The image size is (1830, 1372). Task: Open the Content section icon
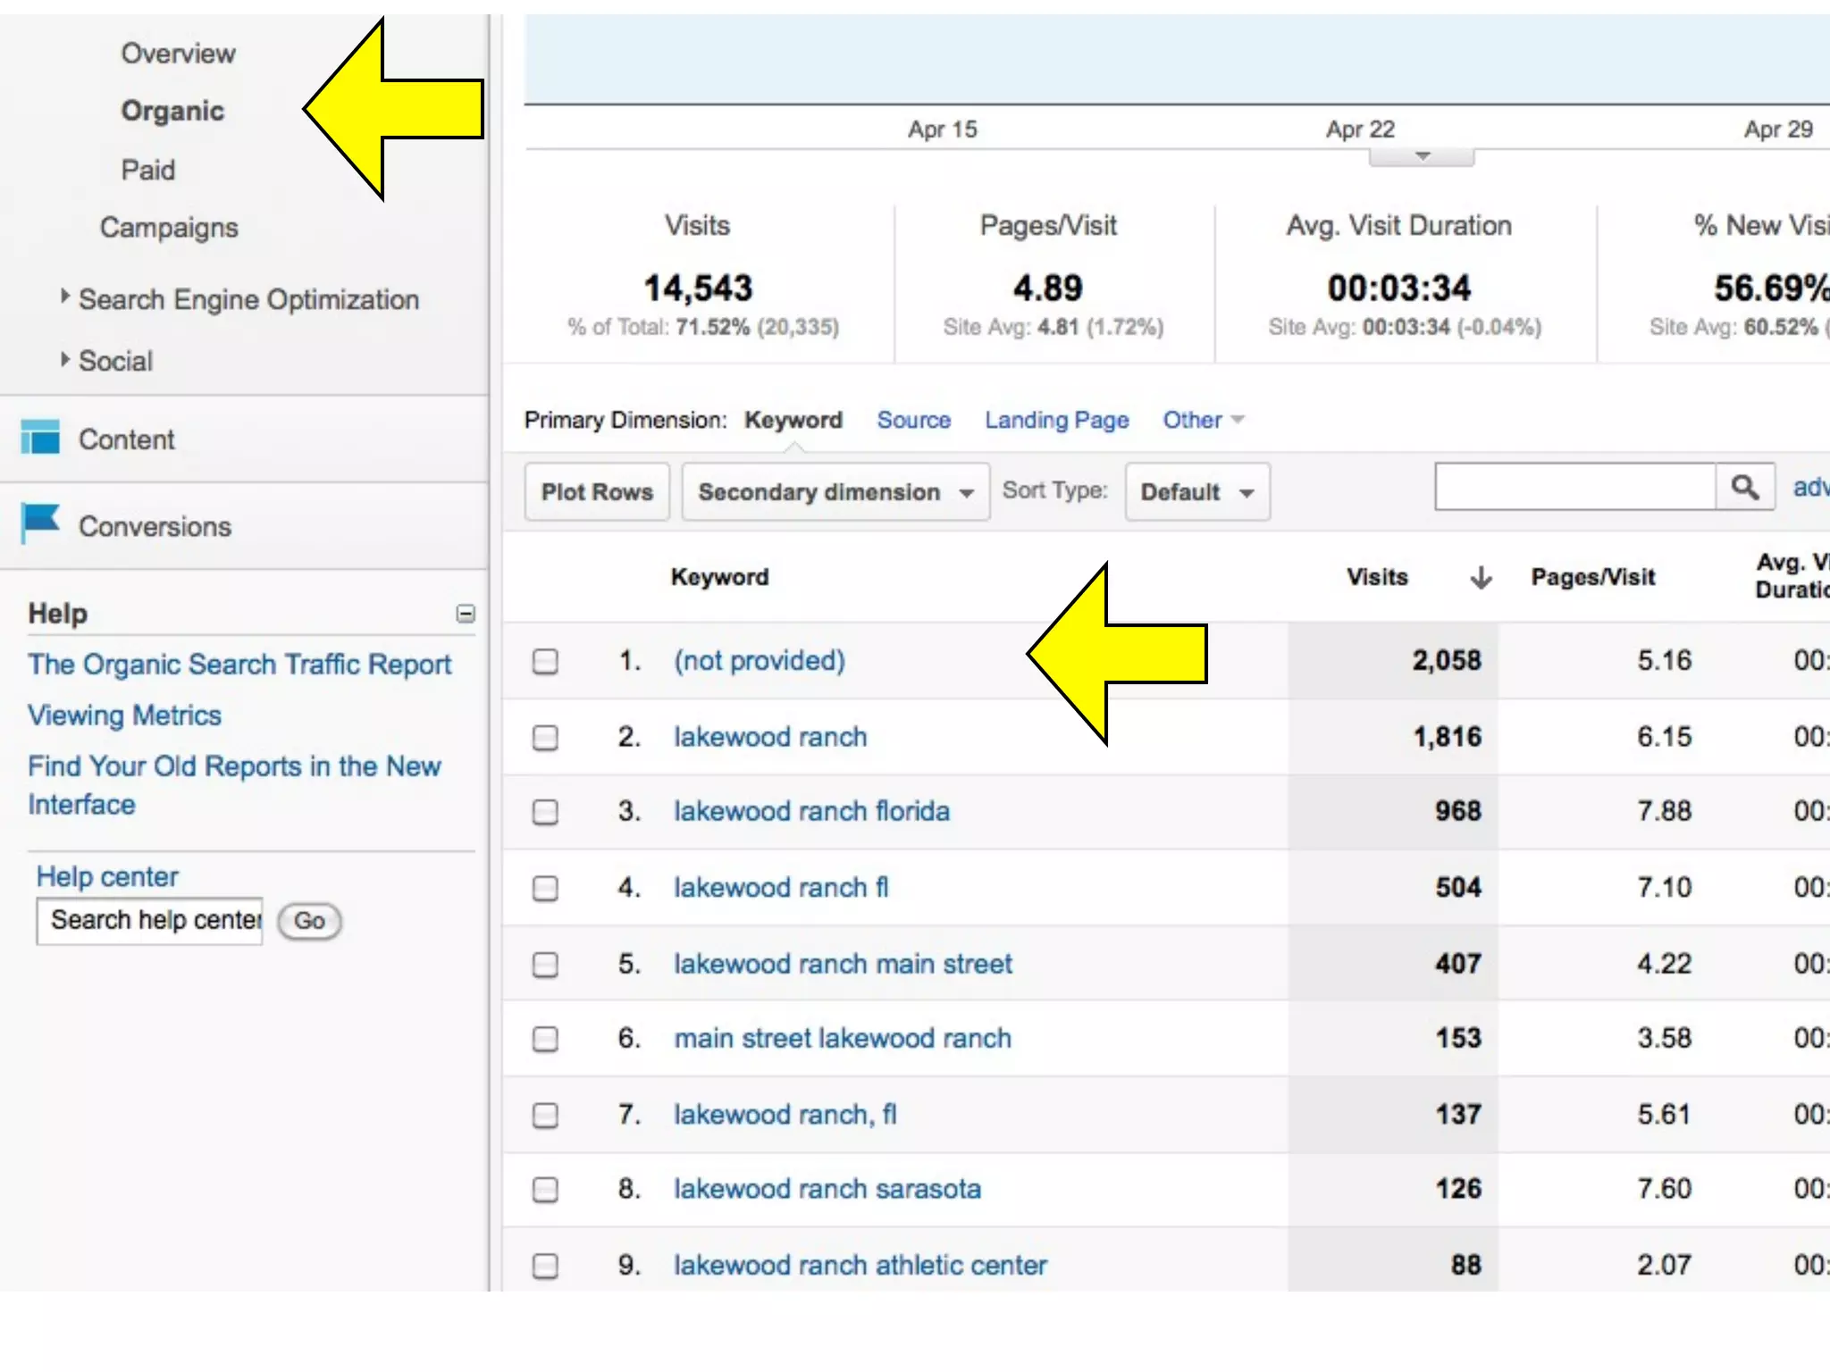coord(39,438)
